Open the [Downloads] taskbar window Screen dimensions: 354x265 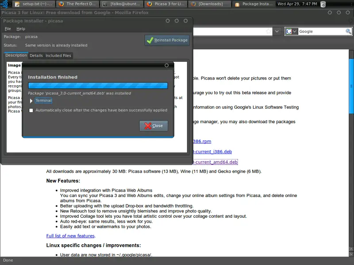(x=209, y=4)
